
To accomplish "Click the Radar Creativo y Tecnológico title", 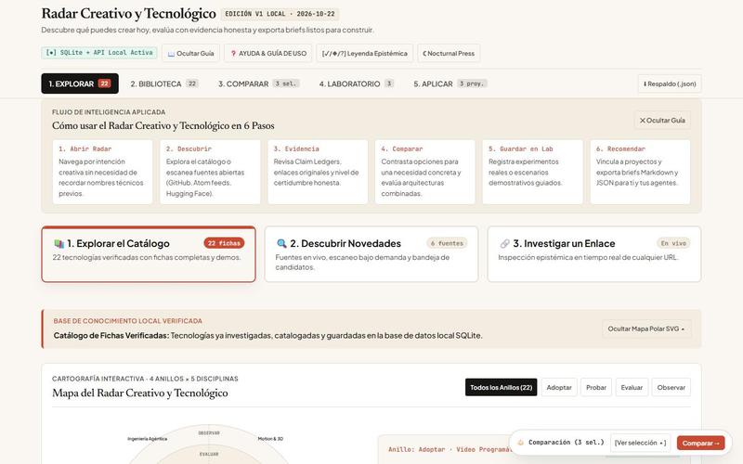I will (x=128, y=14).
